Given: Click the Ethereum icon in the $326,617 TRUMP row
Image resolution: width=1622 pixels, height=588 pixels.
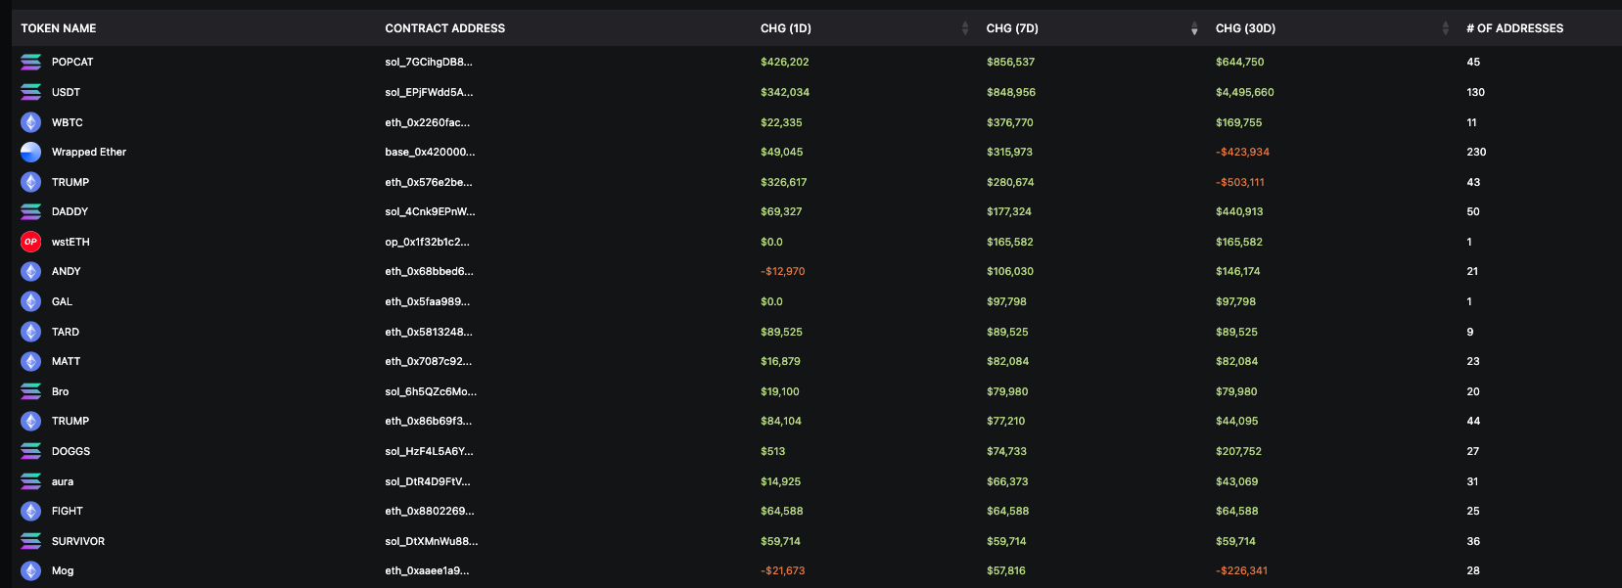Looking at the screenshot, I should coord(31,182).
